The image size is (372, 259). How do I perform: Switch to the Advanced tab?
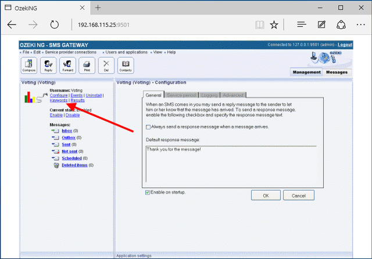(x=233, y=95)
